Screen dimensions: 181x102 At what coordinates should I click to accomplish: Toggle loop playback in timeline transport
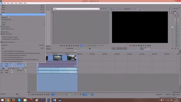pos(31,95)
